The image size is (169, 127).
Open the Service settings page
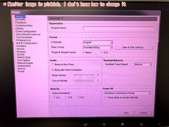pyautogui.click(x=21, y=49)
